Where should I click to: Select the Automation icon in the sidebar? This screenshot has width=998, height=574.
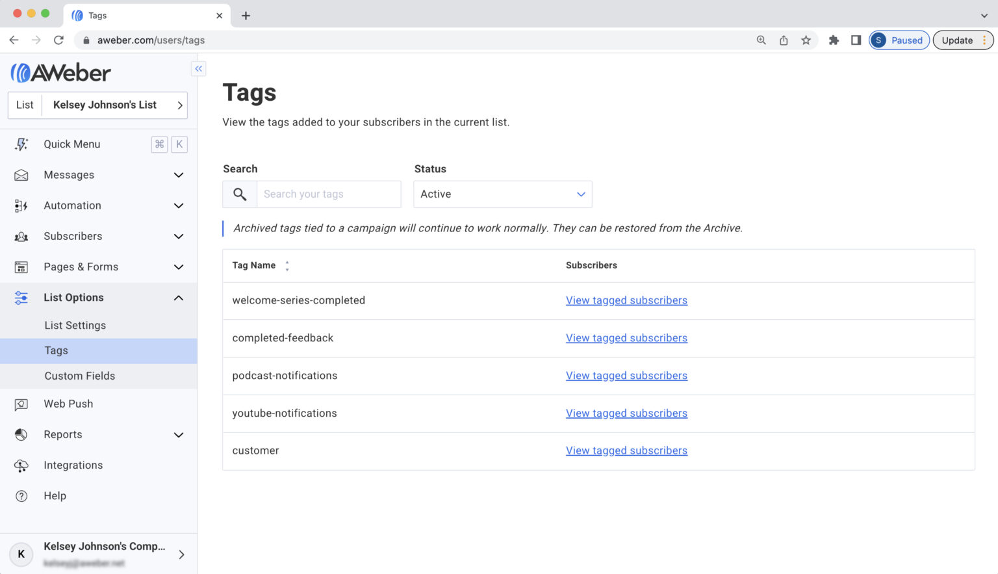click(x=21, y=205)
